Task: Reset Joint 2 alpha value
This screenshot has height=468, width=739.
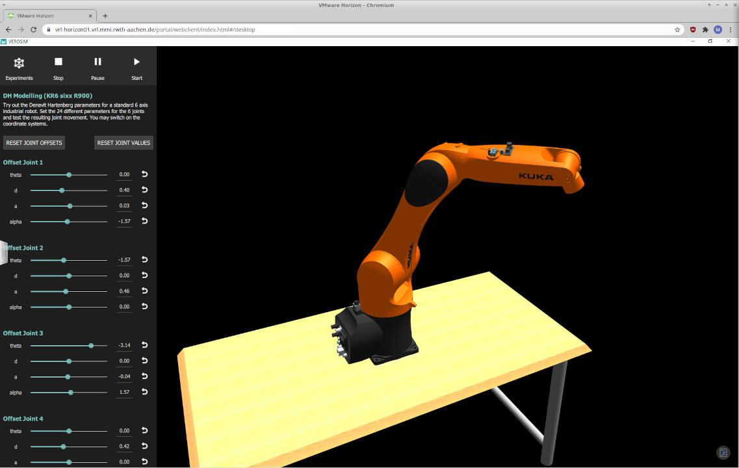Action: [145, 306]
